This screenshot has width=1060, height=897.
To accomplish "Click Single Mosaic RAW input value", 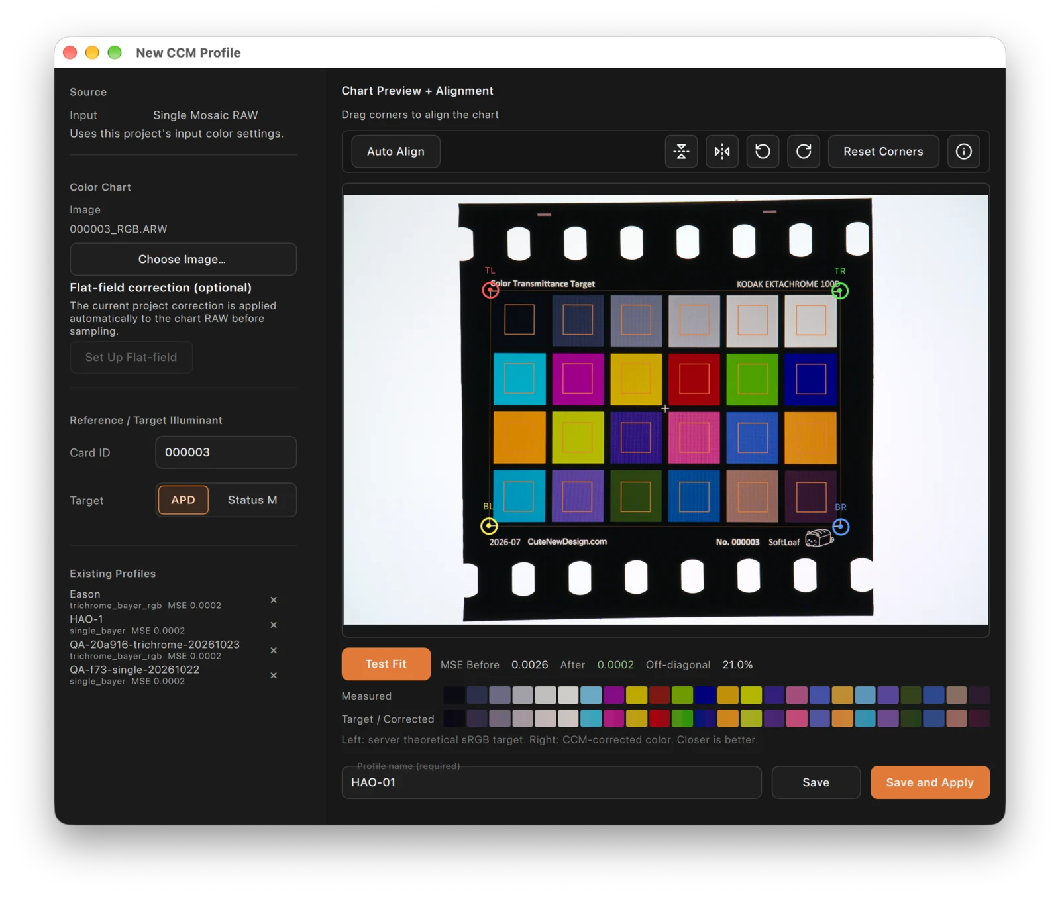I will click(x=205, y=115).
